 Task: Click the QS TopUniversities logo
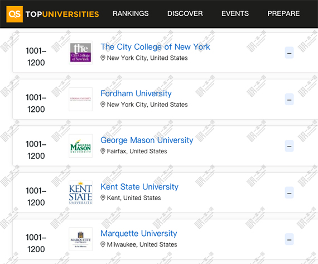tap(53, 14)
